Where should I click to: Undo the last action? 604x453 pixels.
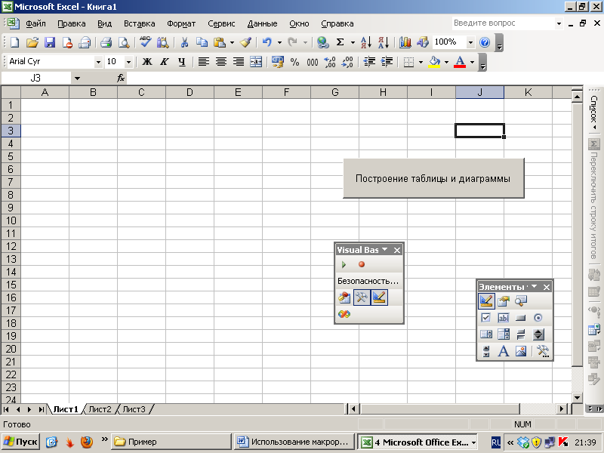267,42
